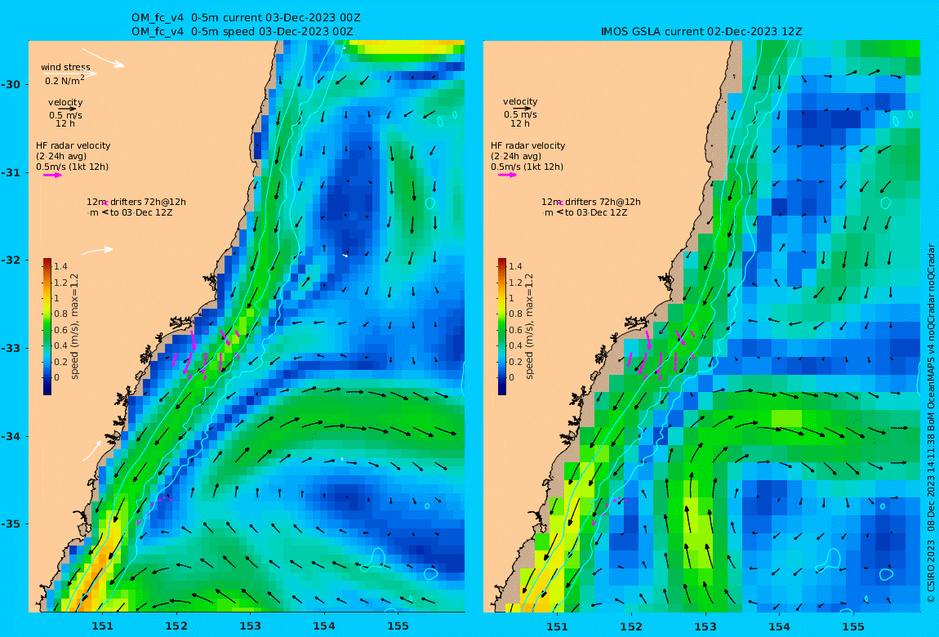Click 'to 03 Dec 12Z' text in left map
Screen dimensions: 939x637
(x=141, y=212)
